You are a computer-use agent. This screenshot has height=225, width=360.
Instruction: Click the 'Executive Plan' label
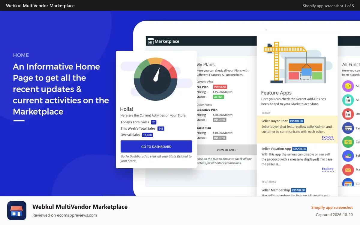[x=207, y=110]
